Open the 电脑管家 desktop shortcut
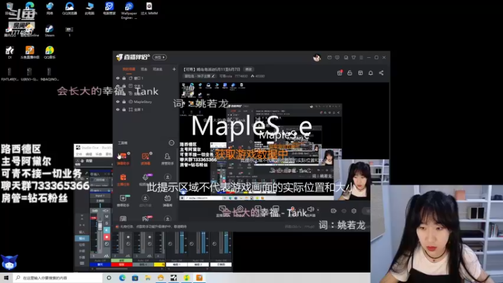This screenshot has height=283, width=503. (109, 8)
